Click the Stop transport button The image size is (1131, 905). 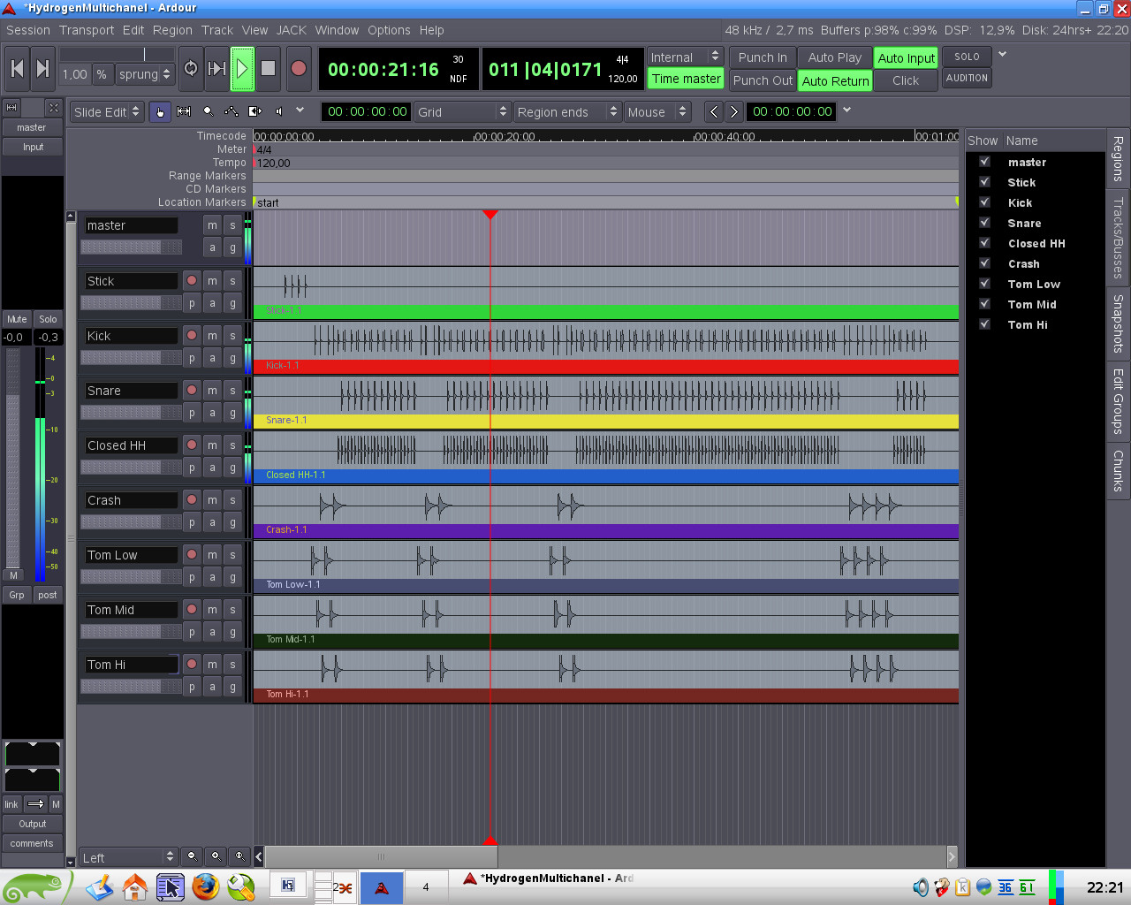coord(269,69)
